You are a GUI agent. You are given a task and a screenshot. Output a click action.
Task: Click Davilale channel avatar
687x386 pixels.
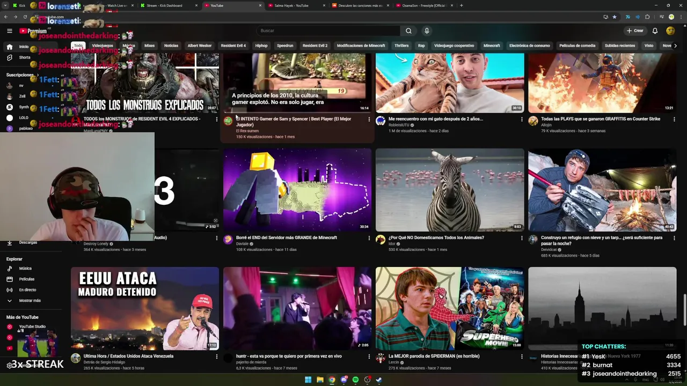(228, 240)
